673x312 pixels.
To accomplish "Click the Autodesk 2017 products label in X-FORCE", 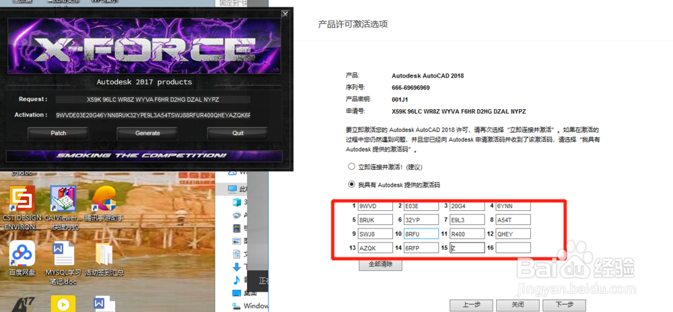I will 144,82.
